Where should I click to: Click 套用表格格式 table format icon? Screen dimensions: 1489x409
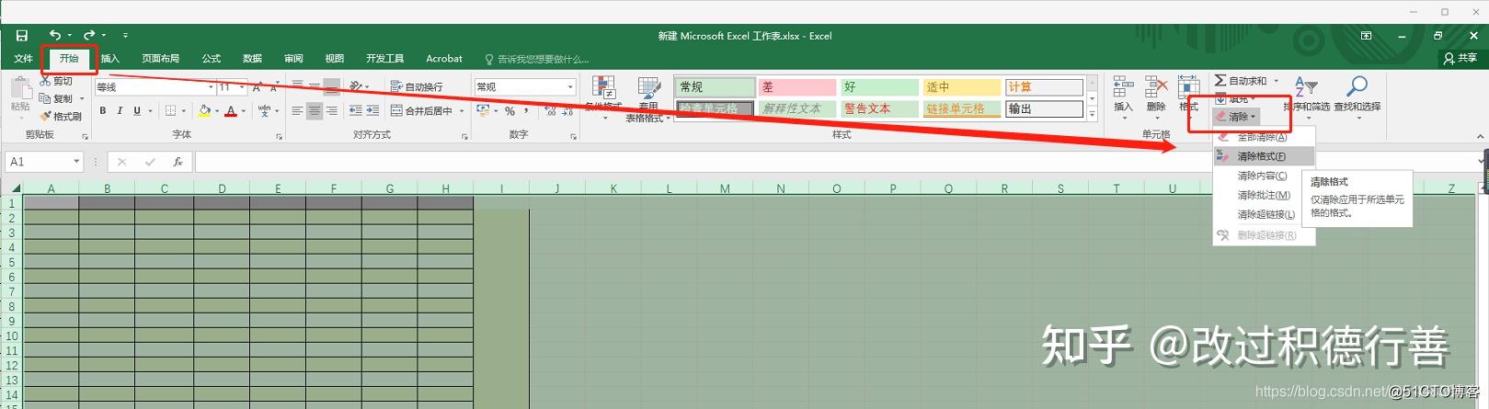(649, 90)
